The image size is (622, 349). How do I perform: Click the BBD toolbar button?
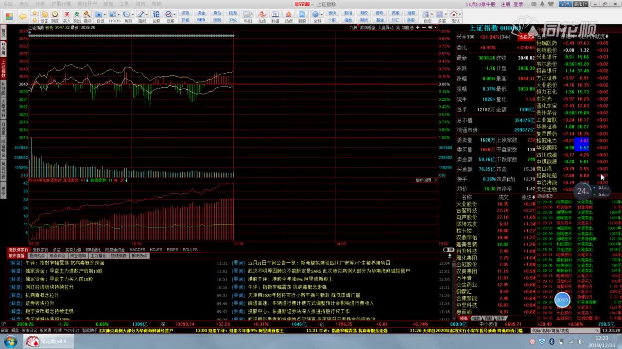201,20
